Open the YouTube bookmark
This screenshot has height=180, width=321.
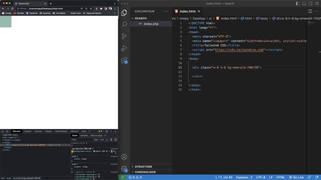[x=19, y=13]
